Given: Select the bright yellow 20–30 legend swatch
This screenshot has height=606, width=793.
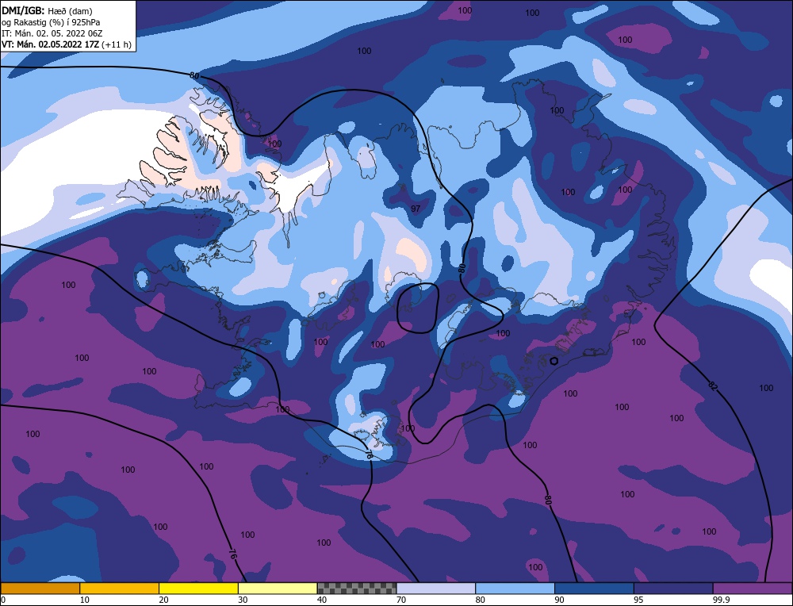Looking at the screenshot, I should point(199,589).
